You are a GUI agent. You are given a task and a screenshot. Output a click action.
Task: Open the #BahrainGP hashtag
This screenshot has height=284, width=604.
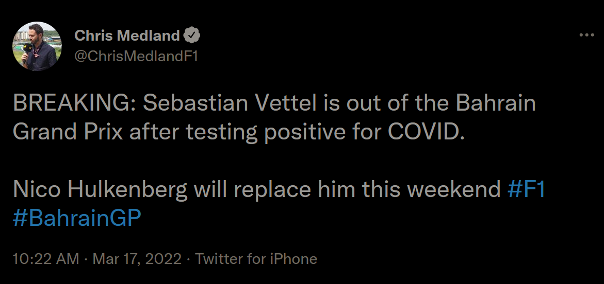[77, 218]
